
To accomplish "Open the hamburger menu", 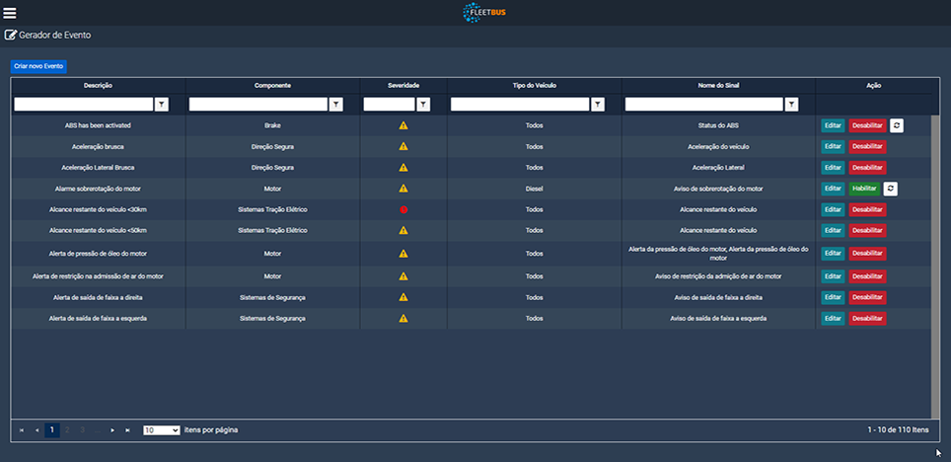I will (11, 13).
